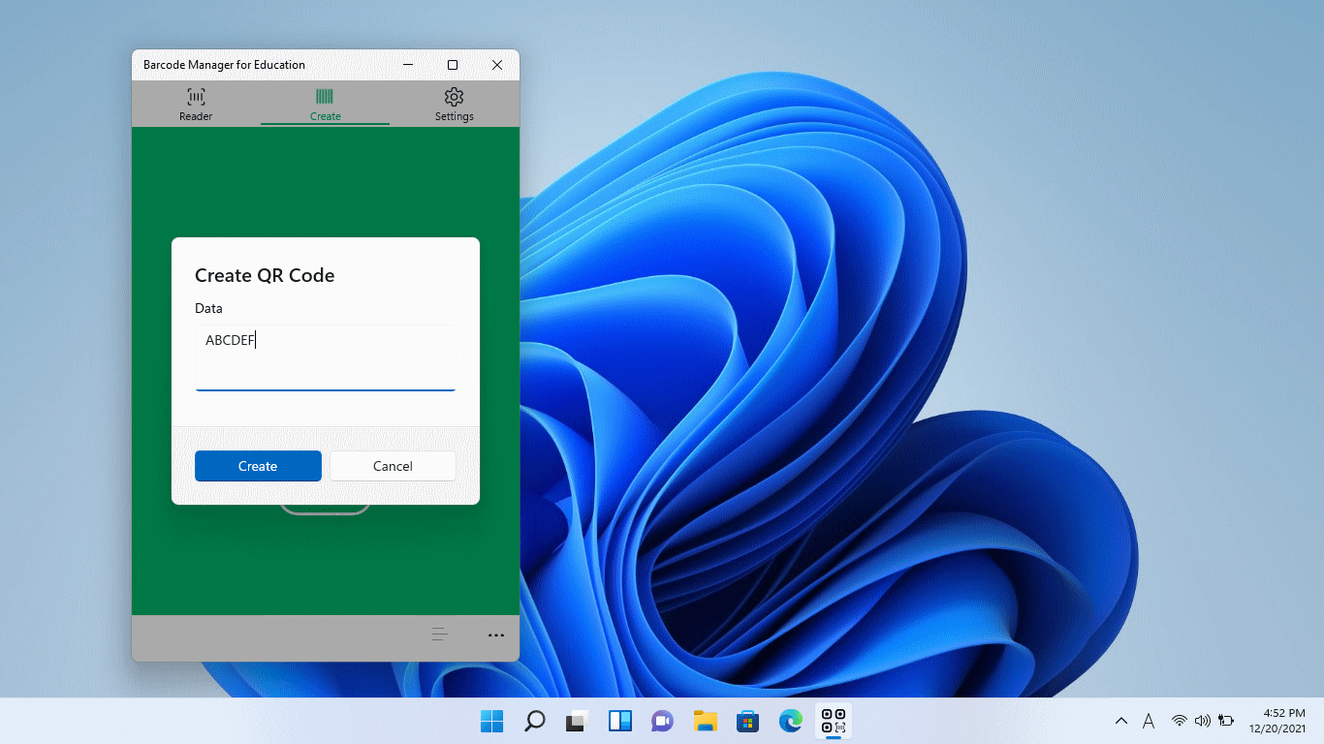
Task: Click the green Create barcode icon
Action: (325, 97)
